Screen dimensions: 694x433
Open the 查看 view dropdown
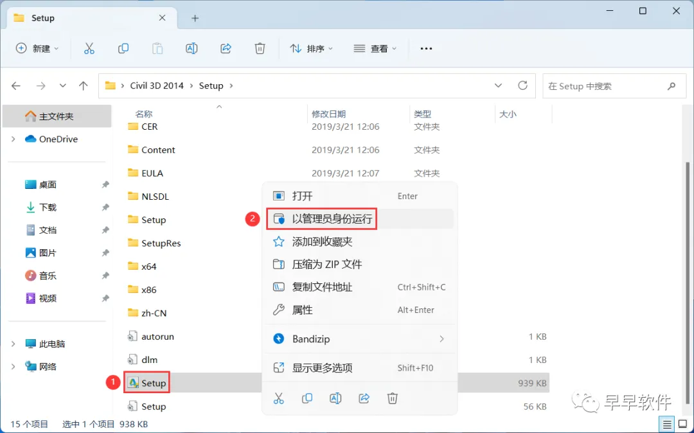coord(375,49)
